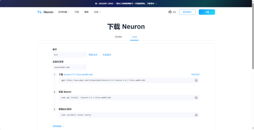254x130 pixels.
Task: Open the 文档 nav item
Action: [77, 12]
